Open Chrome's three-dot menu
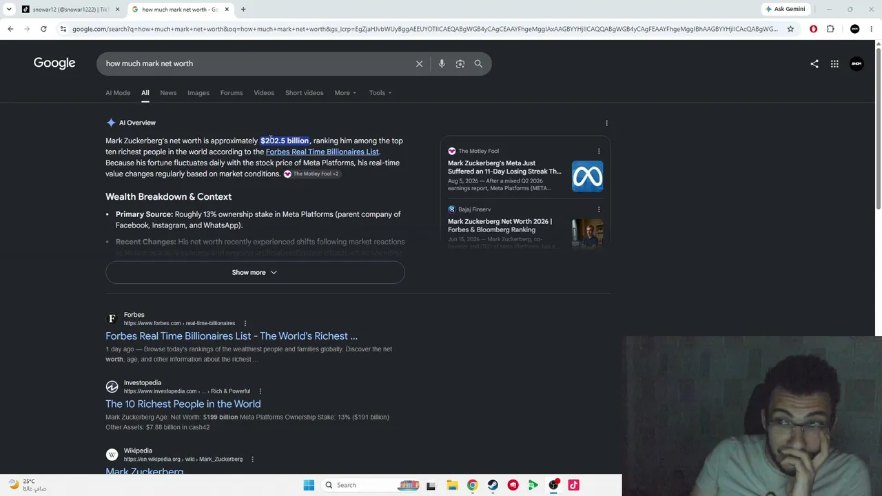This screenshot has height=496, width=882. pos(872,29)
